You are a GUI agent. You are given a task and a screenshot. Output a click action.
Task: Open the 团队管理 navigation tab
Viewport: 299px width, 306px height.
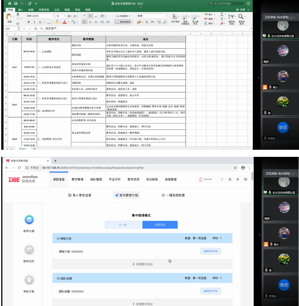pos(96,179)
